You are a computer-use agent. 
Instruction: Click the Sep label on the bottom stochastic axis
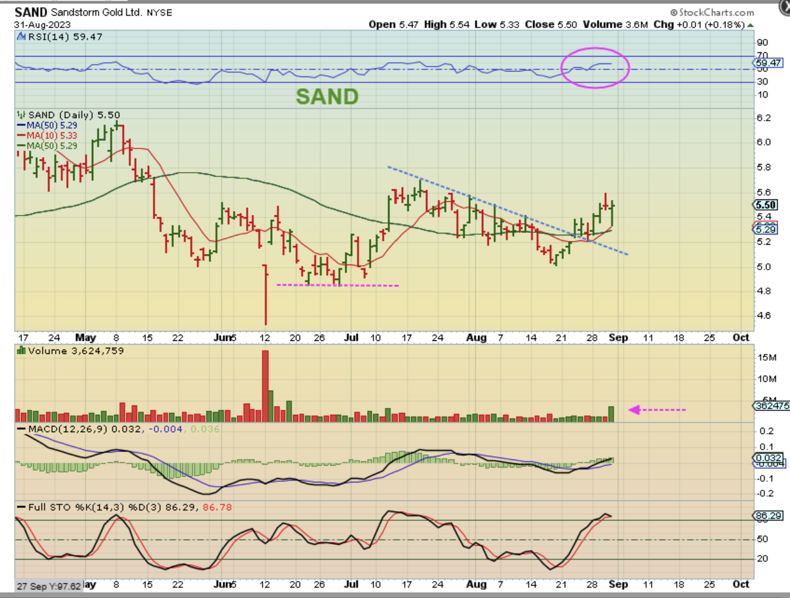[x=619, y=584]
